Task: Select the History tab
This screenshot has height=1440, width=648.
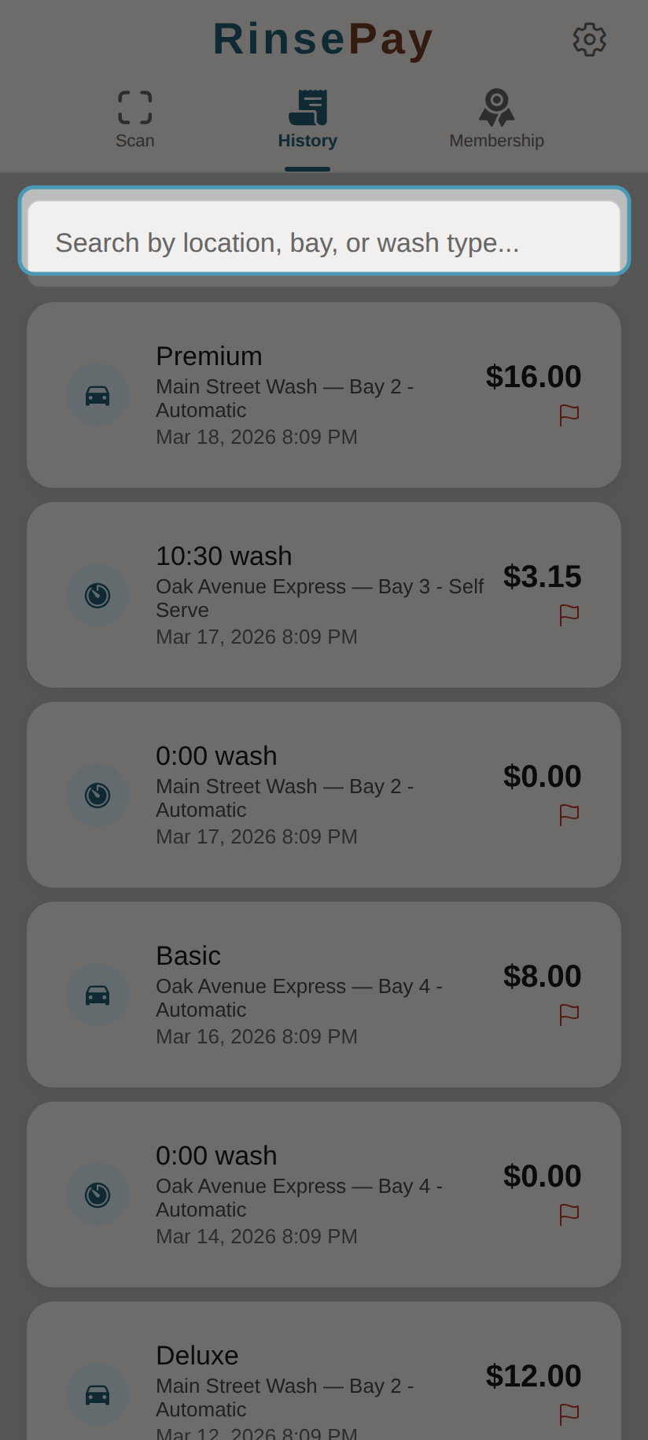Action: (307, 119)
